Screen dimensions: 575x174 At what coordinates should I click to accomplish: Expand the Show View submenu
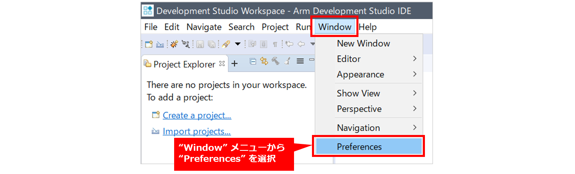369,93
